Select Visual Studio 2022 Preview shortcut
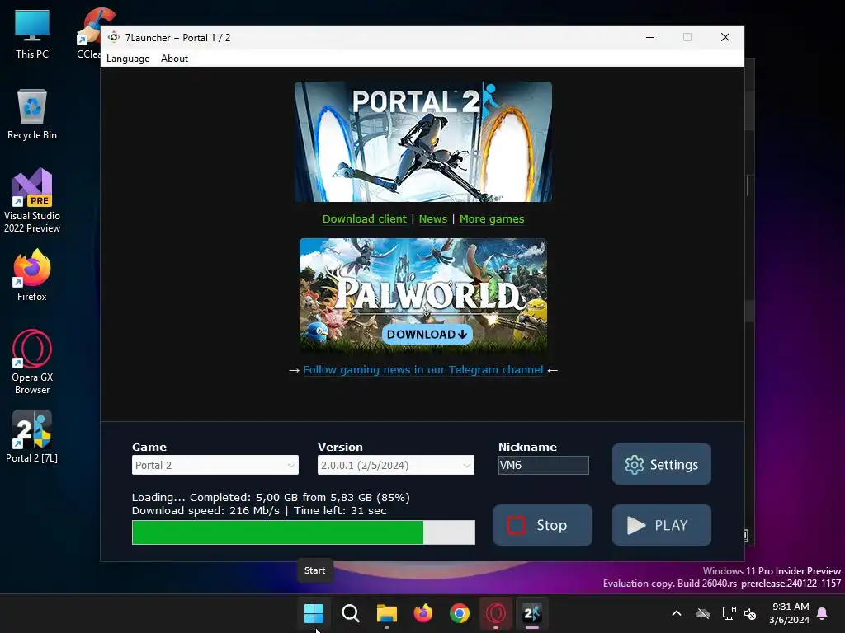Image resolution: width=845 pixels, height=633 pixels. pyautogui.click(x=32, y=201)
